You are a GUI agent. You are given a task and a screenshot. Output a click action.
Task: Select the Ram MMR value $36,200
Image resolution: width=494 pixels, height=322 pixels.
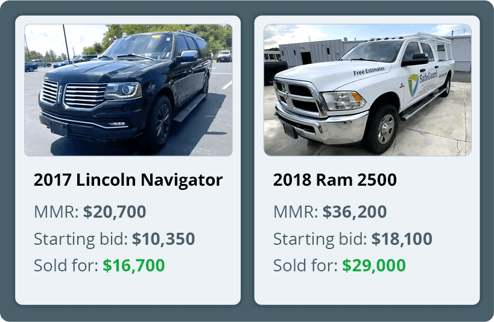click(355, 212)
